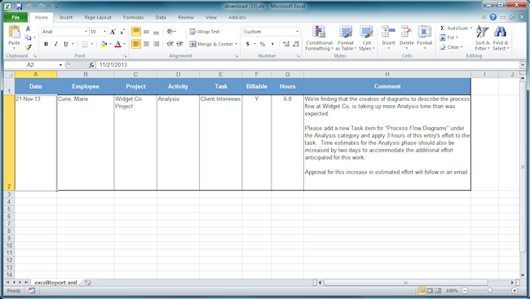
Task: Apply Comma Style format
Action: click(x=272, y=44)
